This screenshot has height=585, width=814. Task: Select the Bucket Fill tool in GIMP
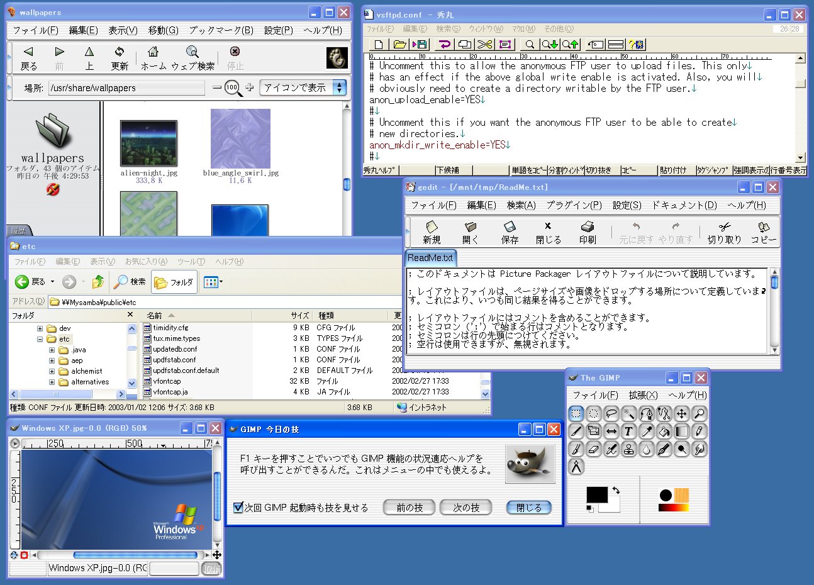(x=664, y=431)
